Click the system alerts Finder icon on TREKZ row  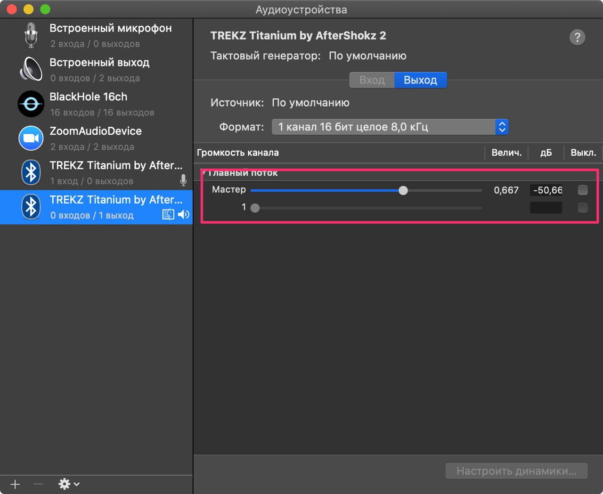pos(168,215)
